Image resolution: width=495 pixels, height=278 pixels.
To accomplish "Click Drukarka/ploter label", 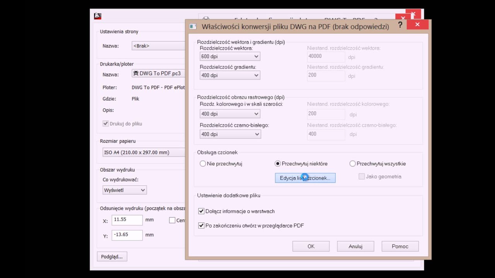I will point(117,64).
